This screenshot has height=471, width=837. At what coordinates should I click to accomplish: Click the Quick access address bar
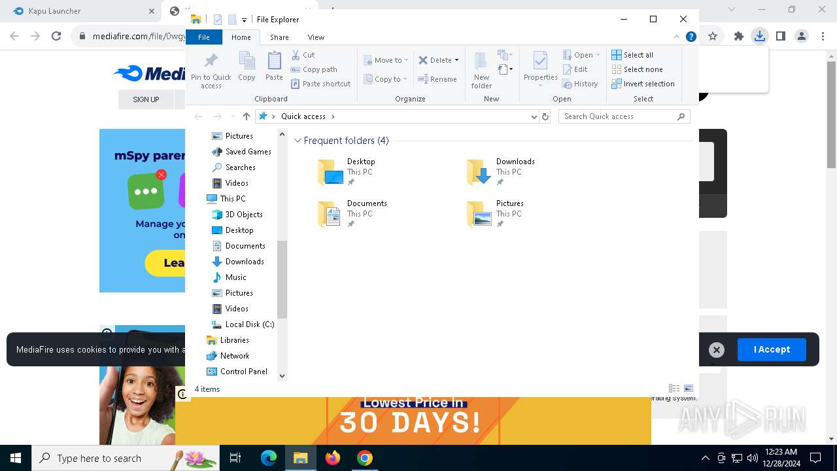point(398,116)
